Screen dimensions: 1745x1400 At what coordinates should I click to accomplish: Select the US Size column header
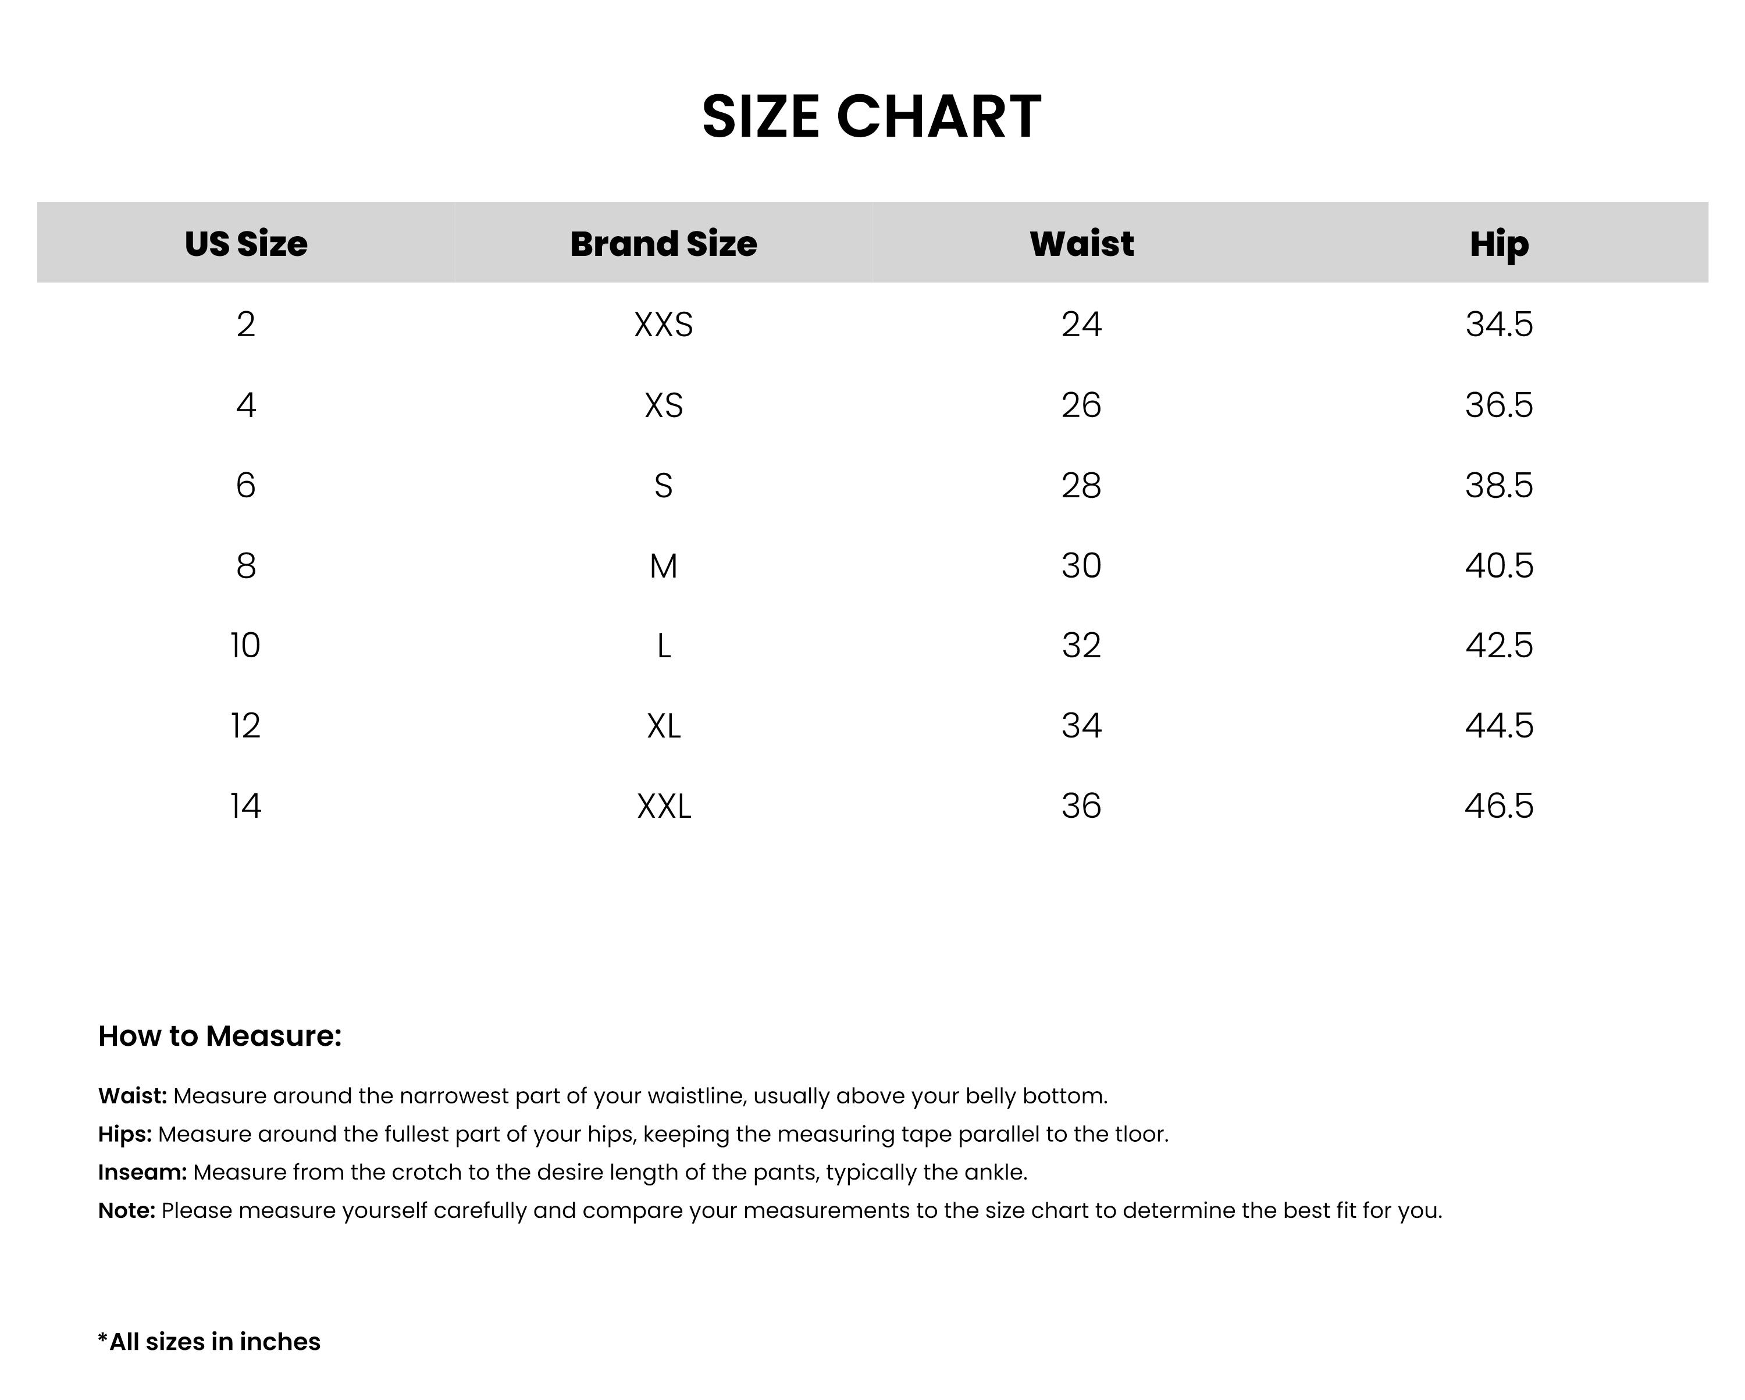[x=245, y=244]
